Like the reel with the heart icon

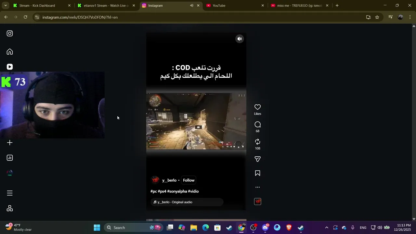point(257,107)
